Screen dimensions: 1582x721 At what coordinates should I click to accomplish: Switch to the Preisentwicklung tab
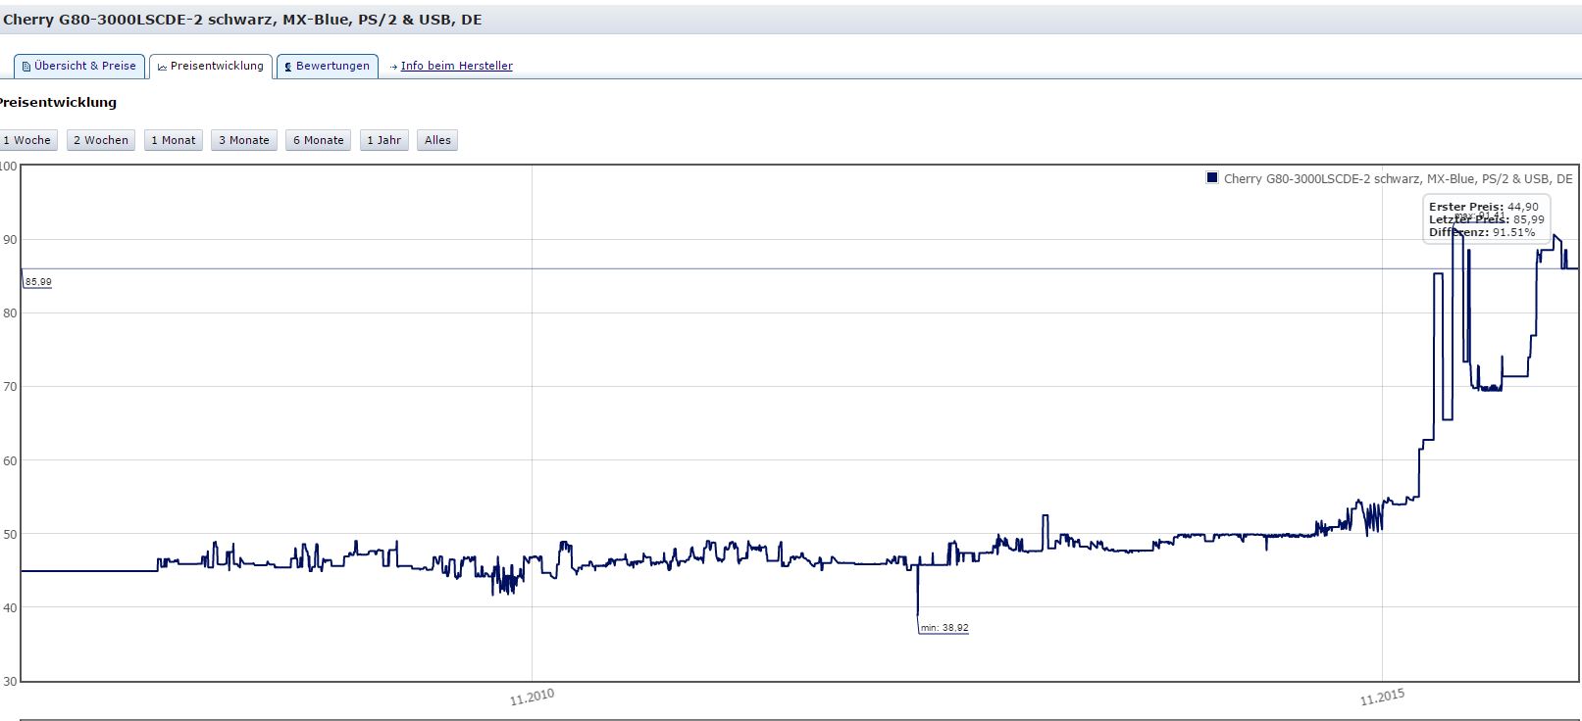coord(211,67)
